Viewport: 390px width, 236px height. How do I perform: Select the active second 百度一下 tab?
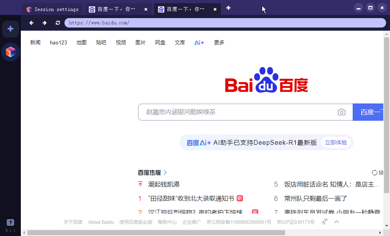tap(187, 9)
